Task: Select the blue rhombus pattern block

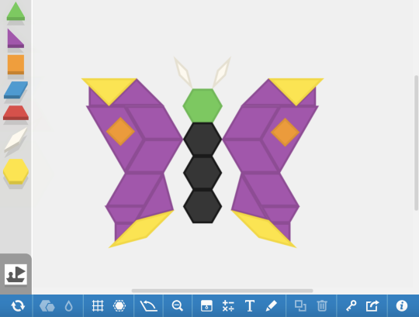Action: click(x=16, y=90)
